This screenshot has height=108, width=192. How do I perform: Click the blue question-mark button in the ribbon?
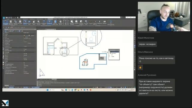pyautogui.click(x=111, y=22)
